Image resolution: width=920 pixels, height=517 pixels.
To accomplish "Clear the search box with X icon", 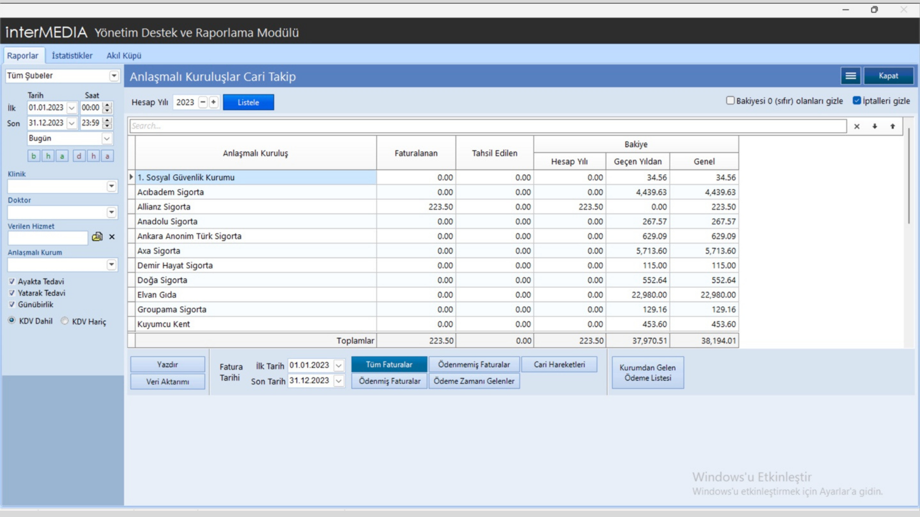I will coord(857,126).
